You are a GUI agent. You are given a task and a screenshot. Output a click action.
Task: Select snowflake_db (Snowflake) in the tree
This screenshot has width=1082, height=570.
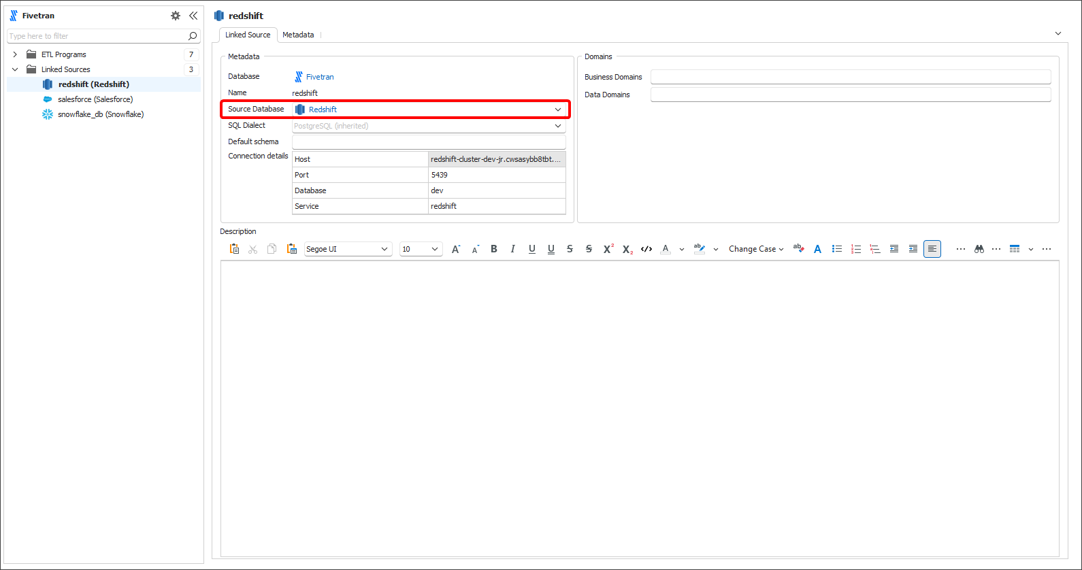[101, 114]
